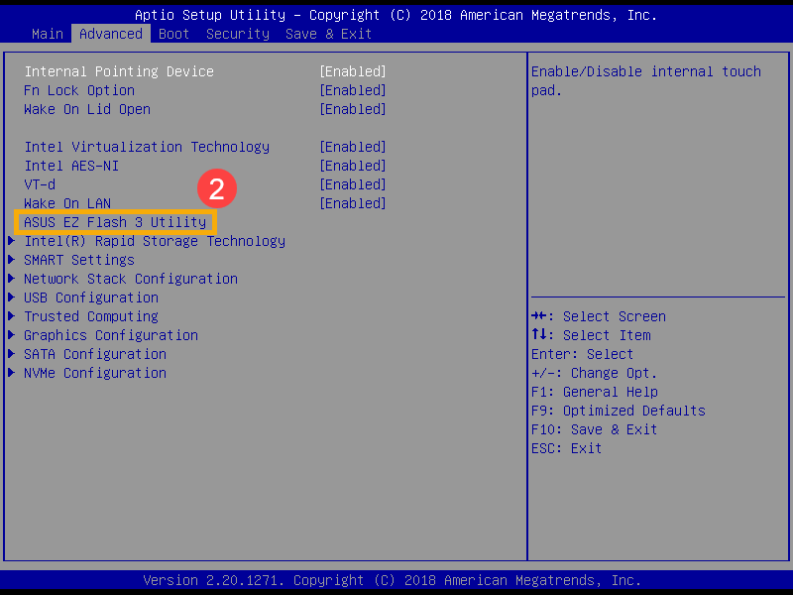Expand arrow beside Intel(R) Rapid Storage Technology
793x595 pixels.
(11, 241)
